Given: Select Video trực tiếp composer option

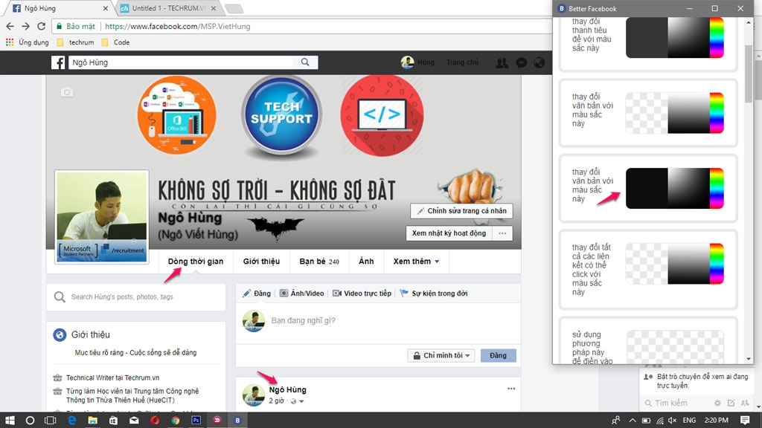Looking at the screenshot, I should 362,293.
